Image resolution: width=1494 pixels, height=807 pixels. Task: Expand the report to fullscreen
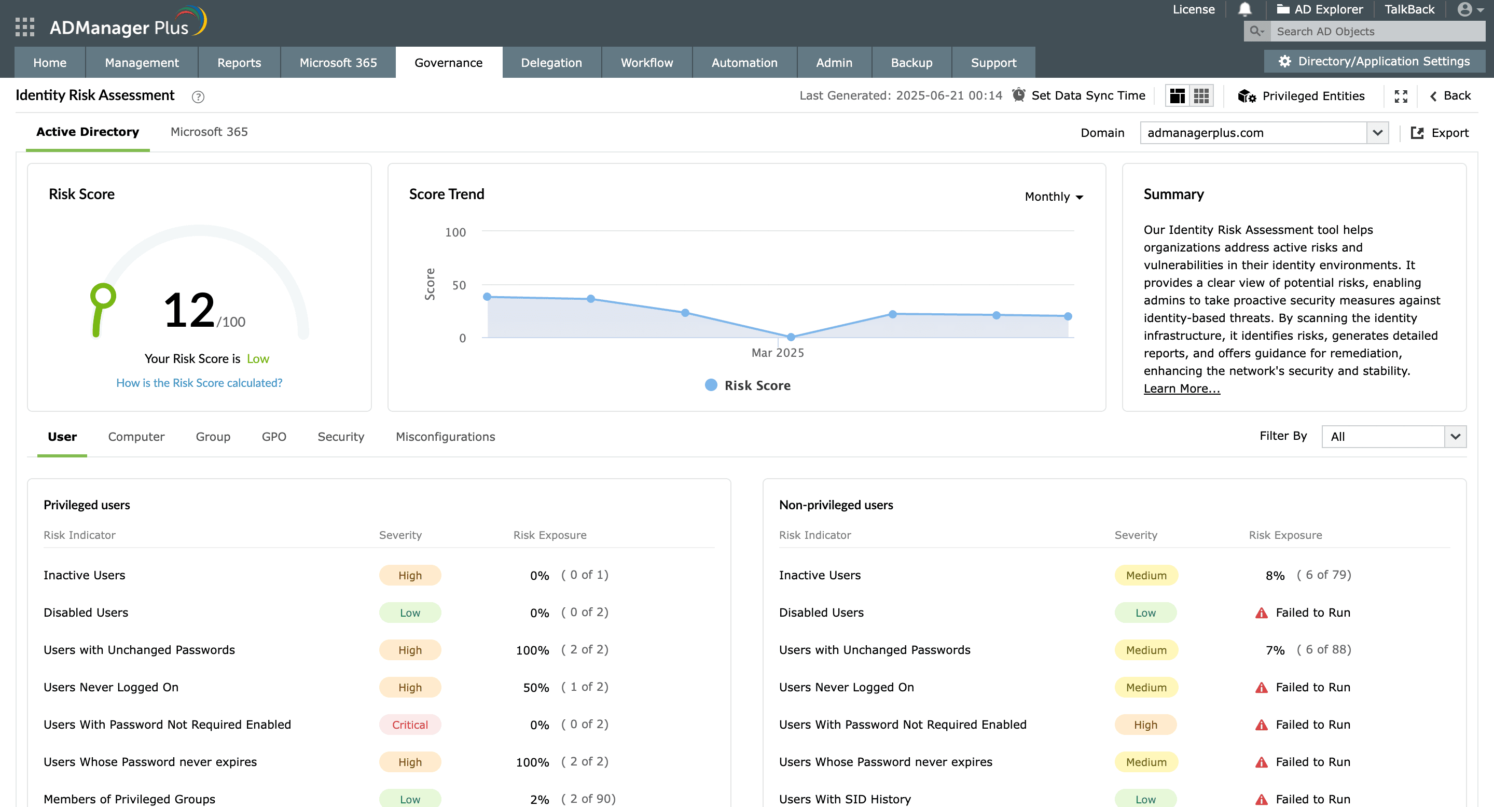pyautogui.click(x=1401, y=95)
